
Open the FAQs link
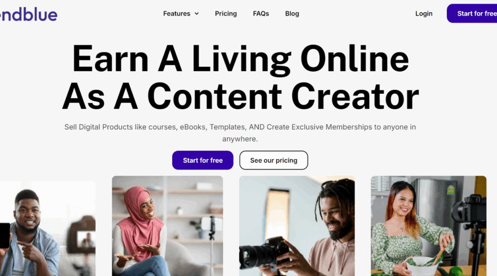(261, 14)
